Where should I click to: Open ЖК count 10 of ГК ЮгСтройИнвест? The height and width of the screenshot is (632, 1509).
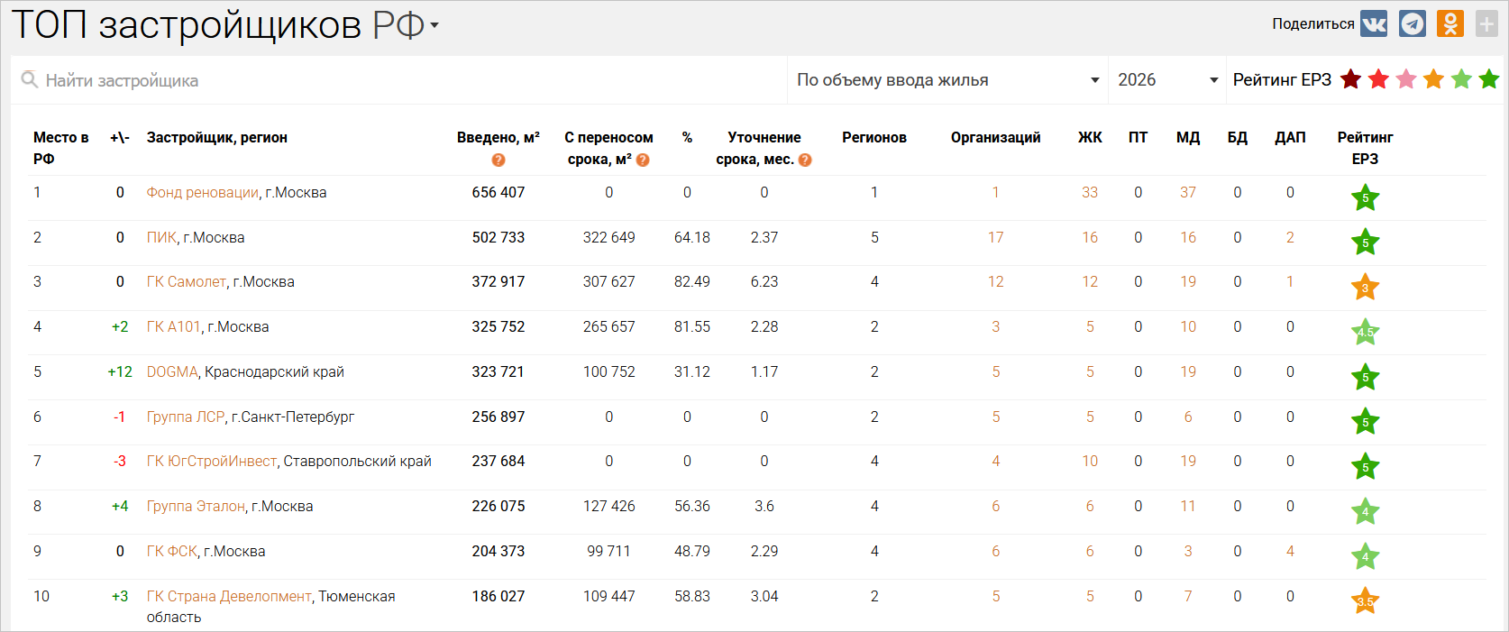coord(1090,461)
